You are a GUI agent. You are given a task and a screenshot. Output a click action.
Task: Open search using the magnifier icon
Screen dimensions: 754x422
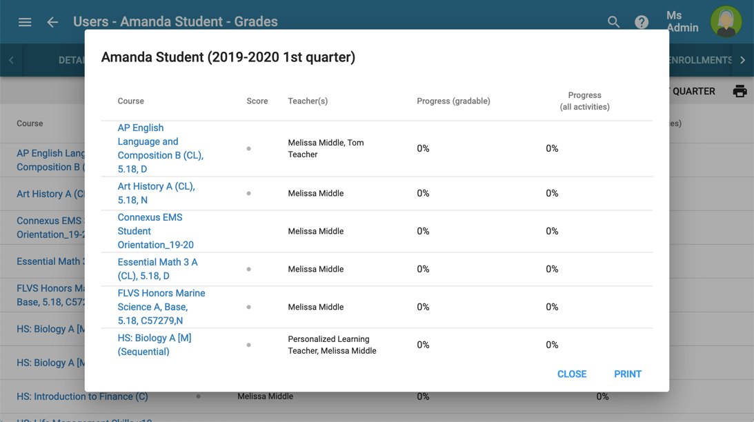tap(613, 21)
